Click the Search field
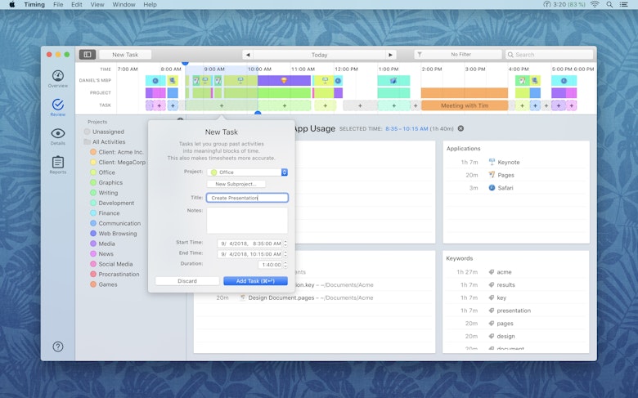 click(x=550, y=55)
